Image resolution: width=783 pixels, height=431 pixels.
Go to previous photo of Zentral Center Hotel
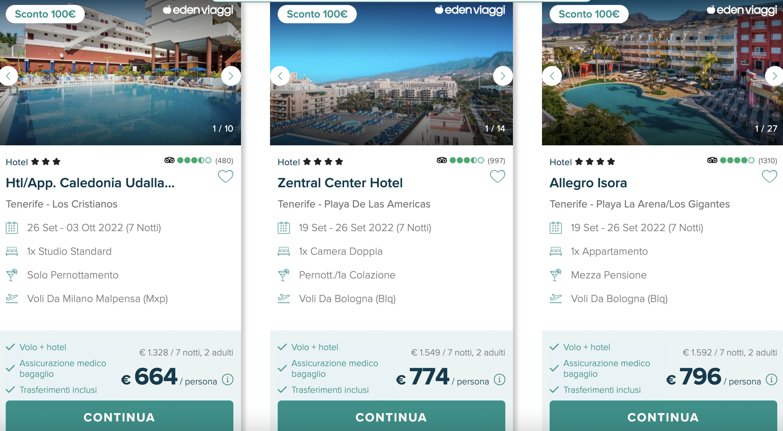pos(280,76)
